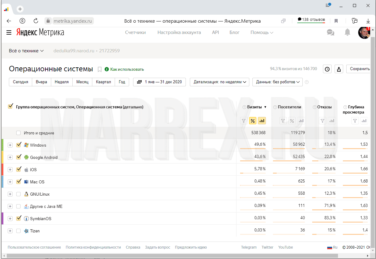Select the Сегодня period tab
376x259 pixels.
point(21,82)
